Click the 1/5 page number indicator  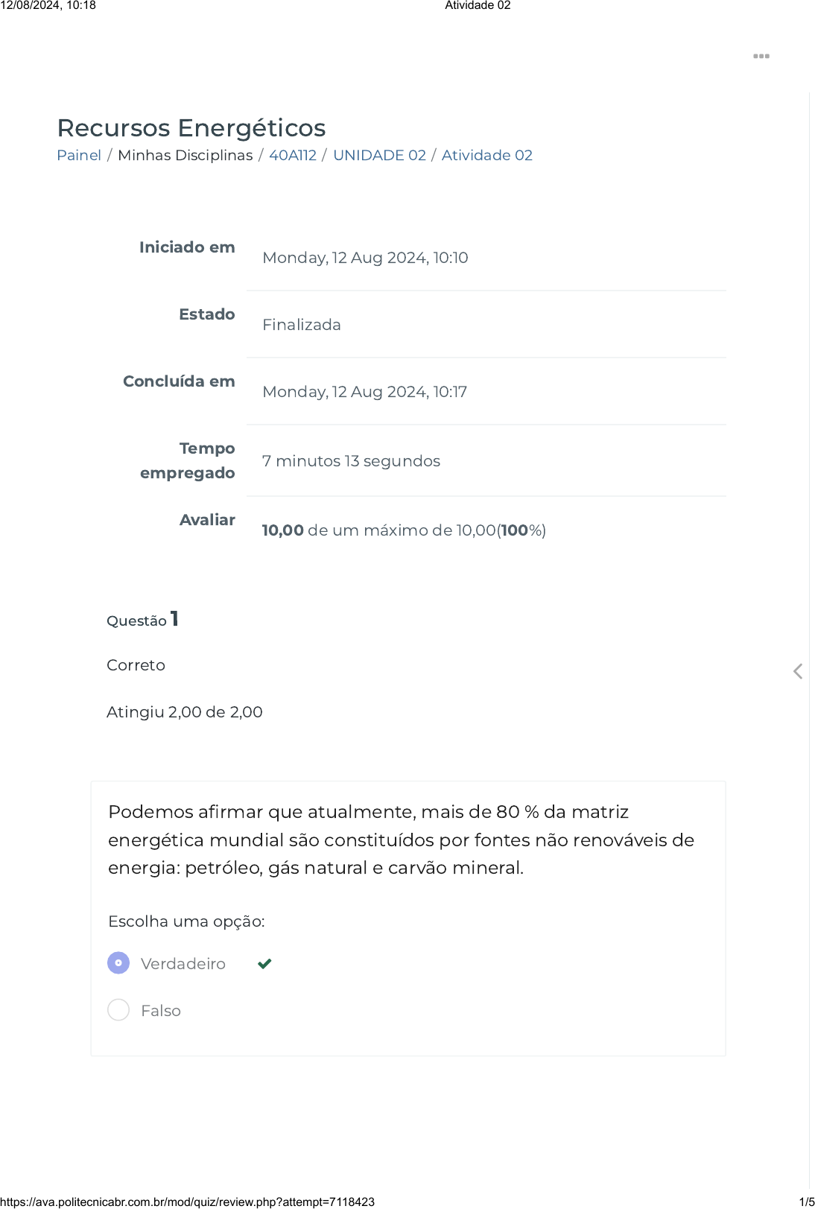tap(806, 1202)
